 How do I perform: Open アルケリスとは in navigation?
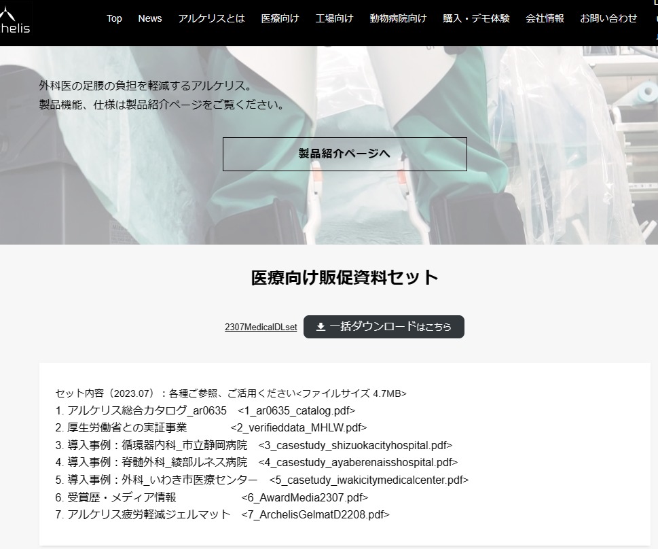pos(211,18)
